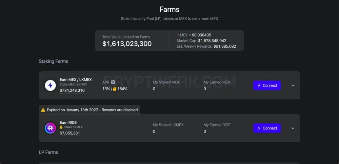
Task: Click the Staking Farms section heading
Action: (x=54, y=61)
